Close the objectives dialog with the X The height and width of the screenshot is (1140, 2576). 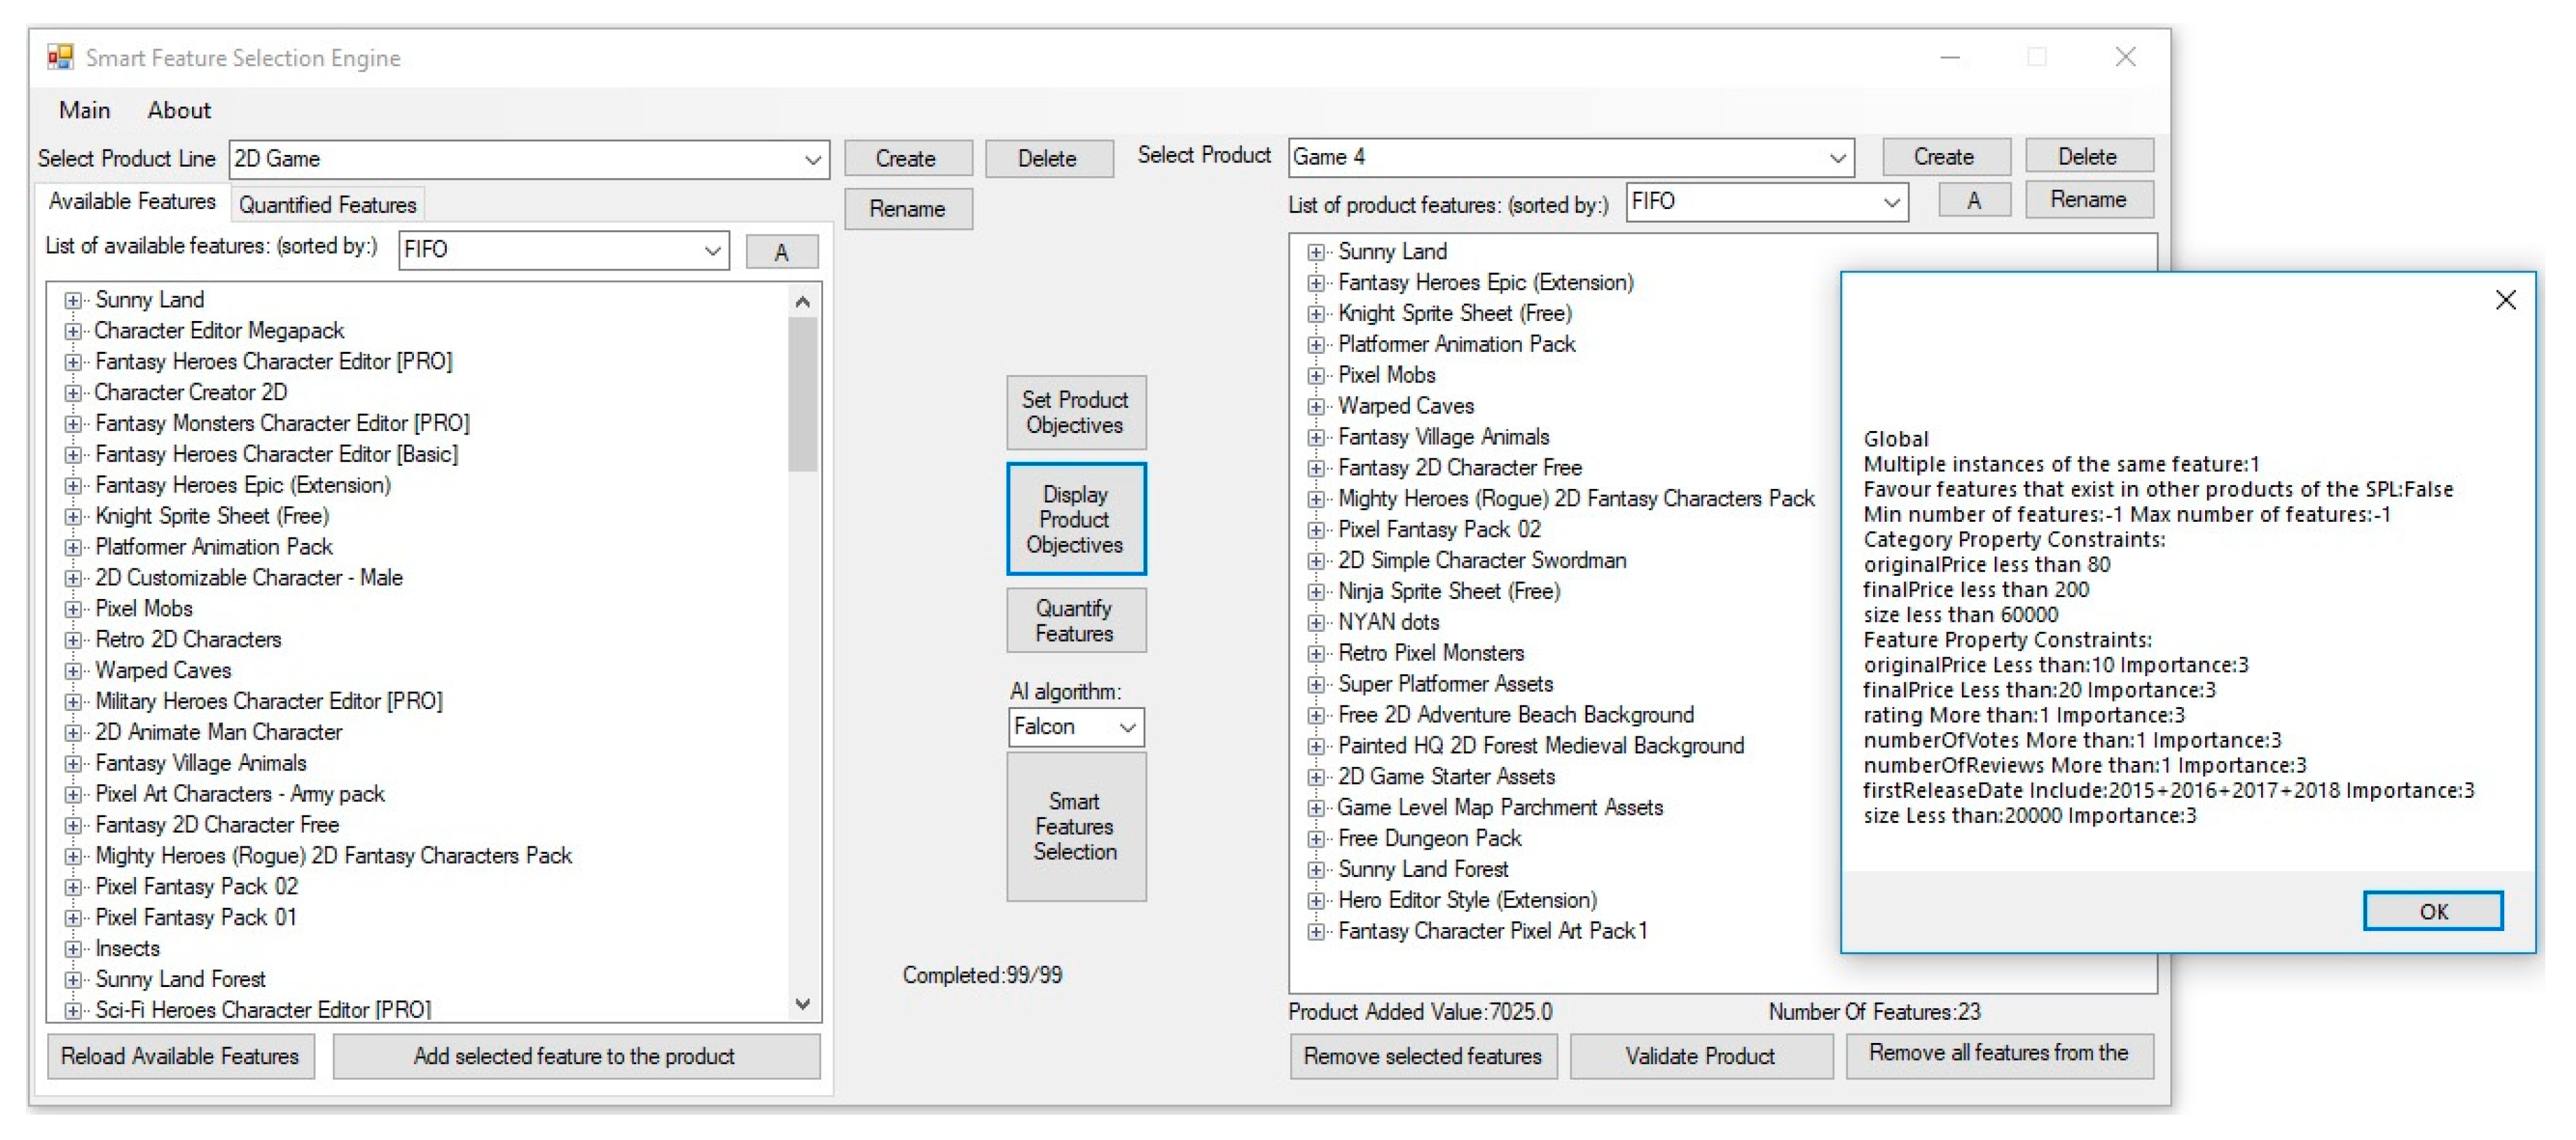point(2505,300)
